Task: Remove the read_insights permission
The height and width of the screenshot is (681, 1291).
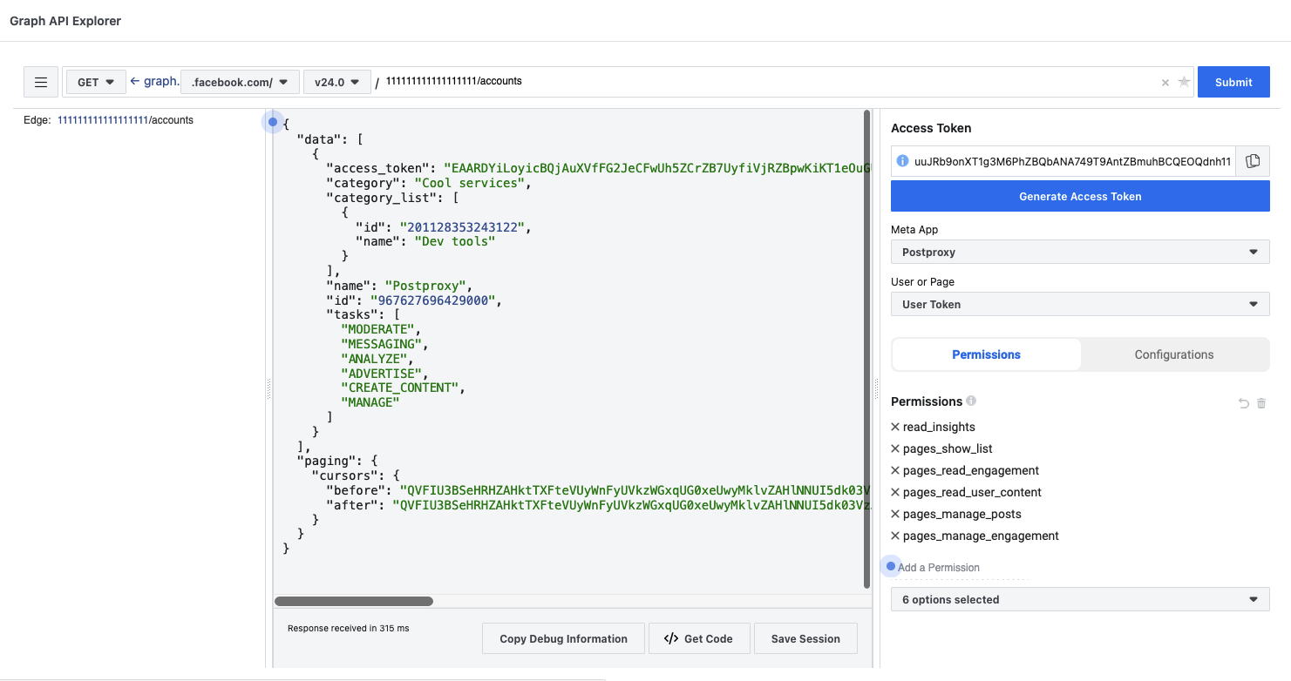Action: (x=894, y=426)
